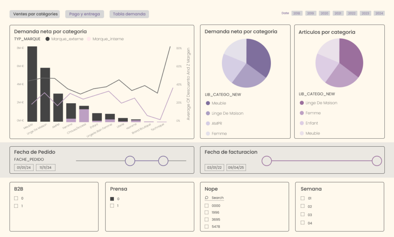Click Enfant legend dot in Articulos legend
The height and width of the screenshot is (237, 394).
tap(302, 123)
